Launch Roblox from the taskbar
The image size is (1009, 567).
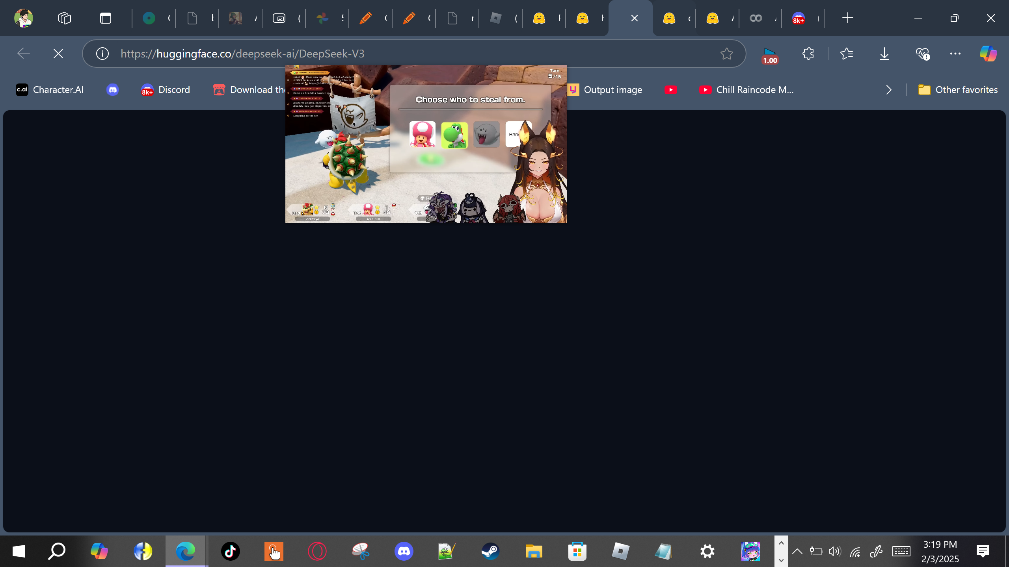(x=621, y=551)
